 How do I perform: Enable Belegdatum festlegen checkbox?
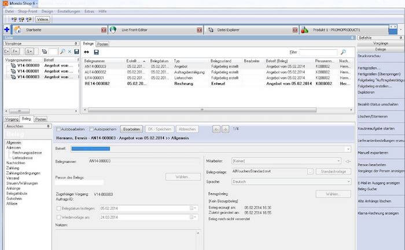click(x=58, y=208)
